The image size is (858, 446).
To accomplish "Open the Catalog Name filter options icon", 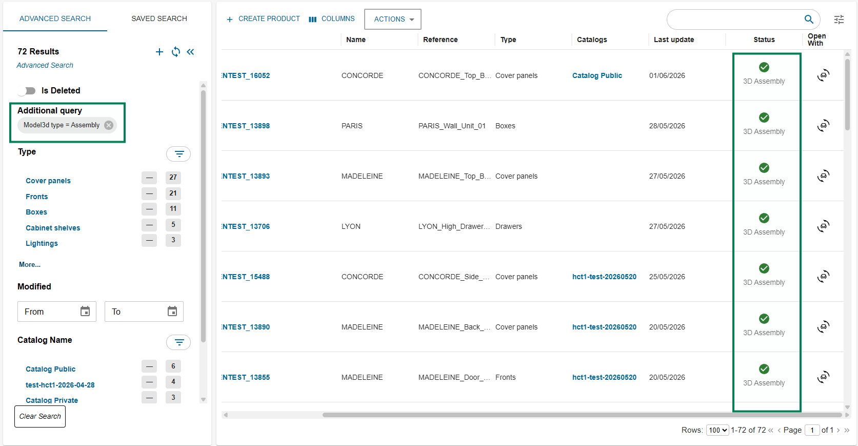I will pyautogui.click(x=178, y=342).
